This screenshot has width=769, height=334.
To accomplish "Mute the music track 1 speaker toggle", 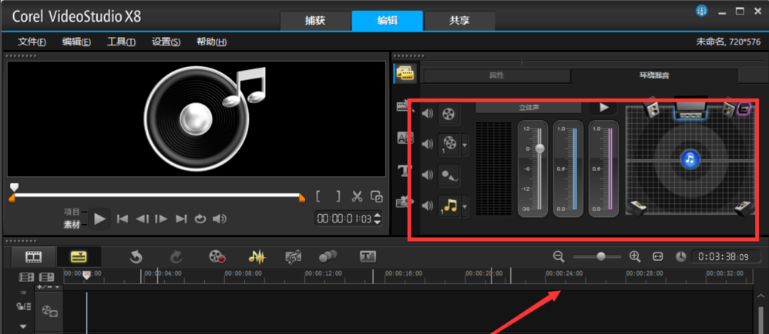I will click(428, 205).
